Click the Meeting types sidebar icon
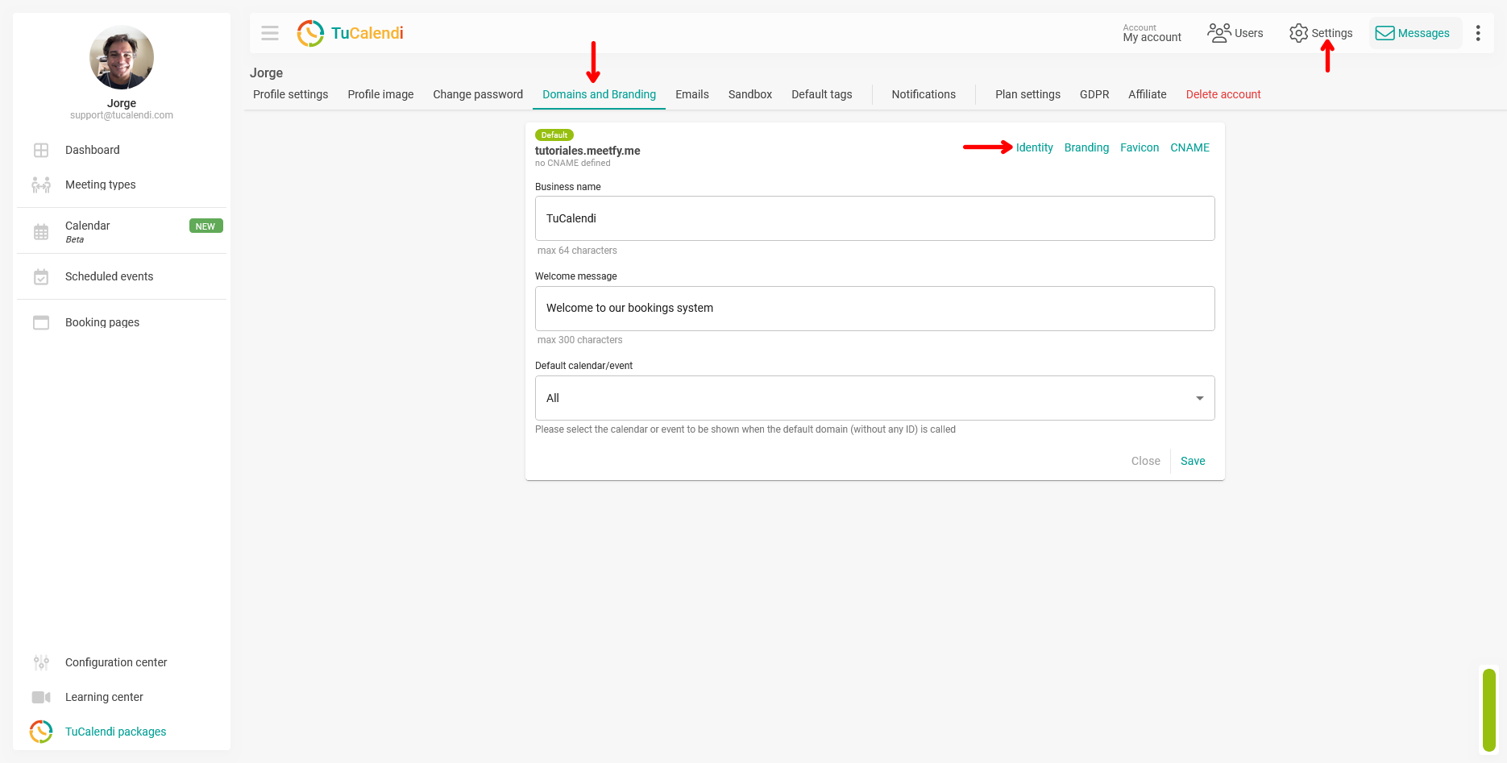The height and width of the screenshot is (763, 1507). coord(41,185)
